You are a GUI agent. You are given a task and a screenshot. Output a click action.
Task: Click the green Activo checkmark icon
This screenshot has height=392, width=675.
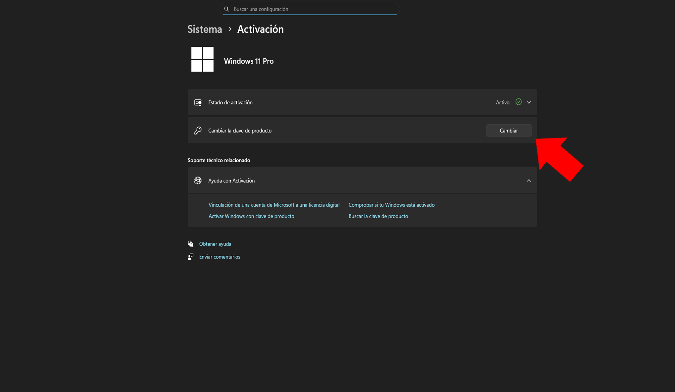coord(519,102)
